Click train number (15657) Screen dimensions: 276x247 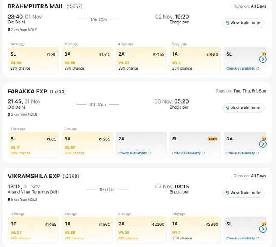(x=74, y=6)
